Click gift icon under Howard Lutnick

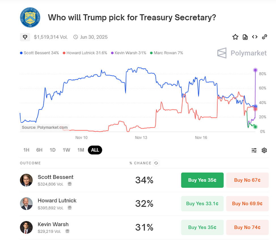69,208
